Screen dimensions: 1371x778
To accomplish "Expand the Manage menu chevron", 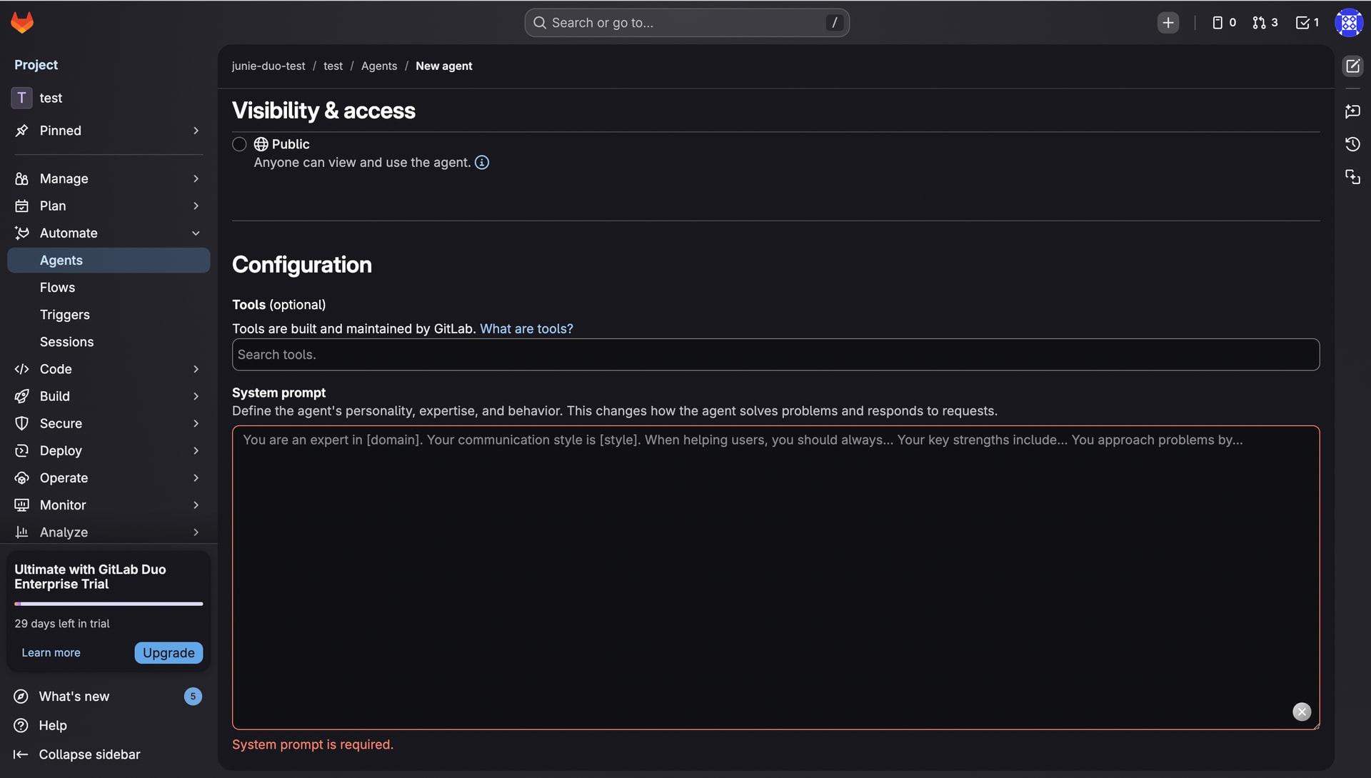I will pos(196,178).
